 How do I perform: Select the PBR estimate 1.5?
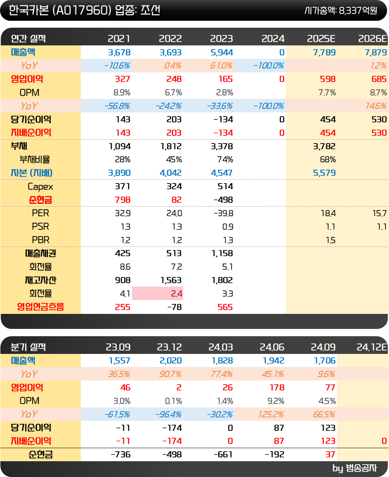click(x=331, y=240)
